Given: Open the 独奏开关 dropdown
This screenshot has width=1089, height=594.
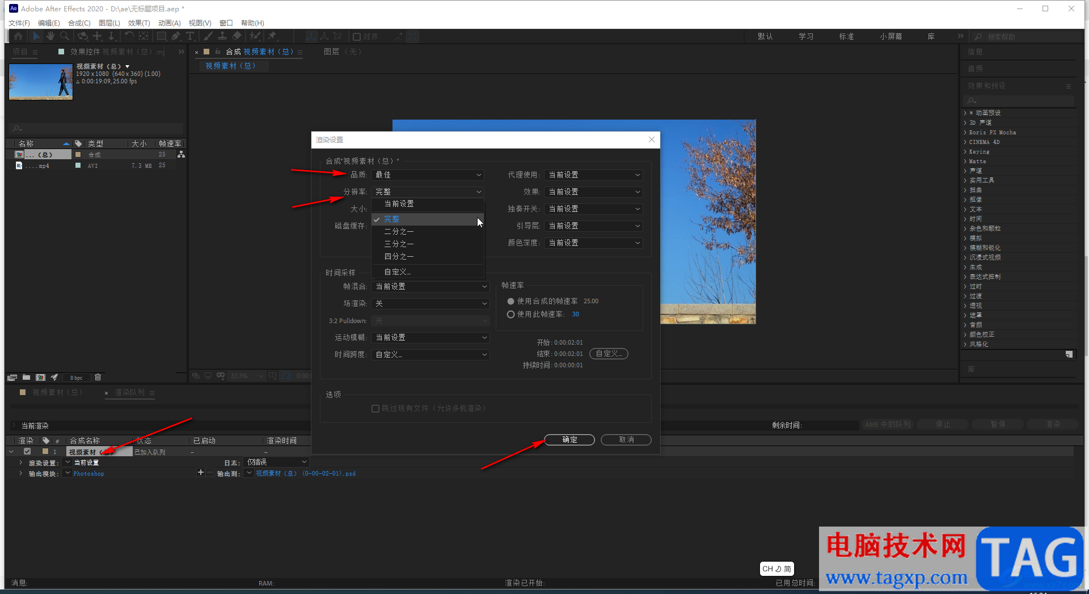Looking at the screenshot, I should point(593,209).
